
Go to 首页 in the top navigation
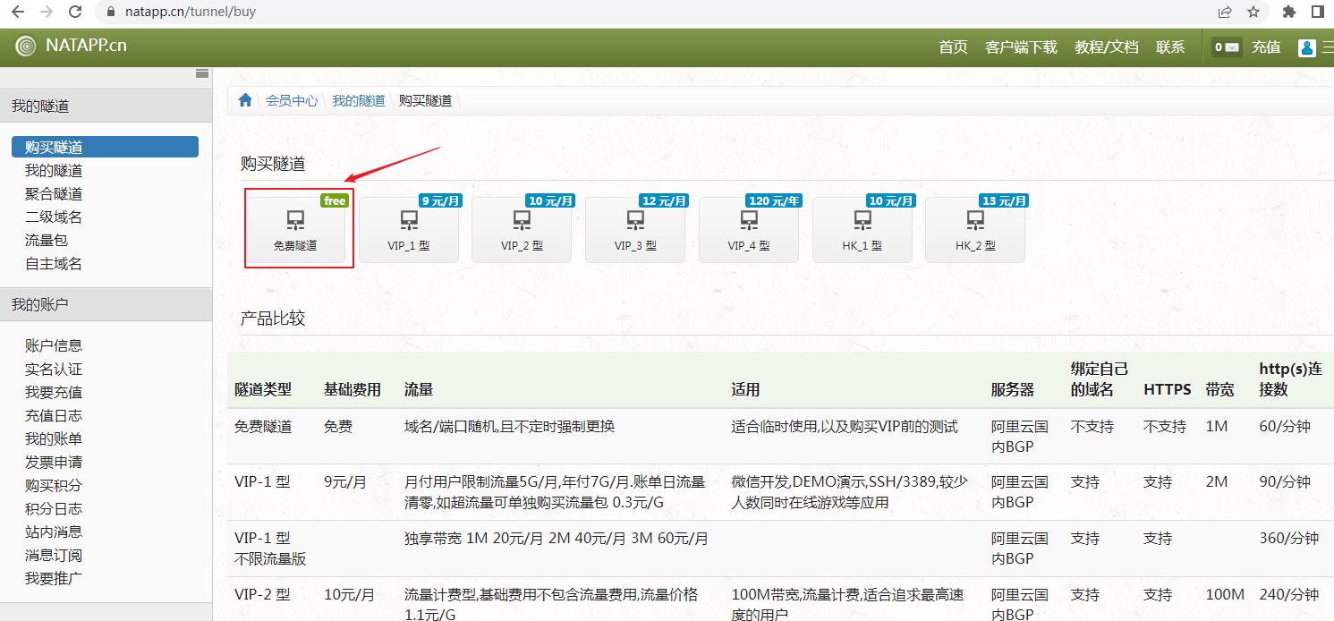point(953,47)
